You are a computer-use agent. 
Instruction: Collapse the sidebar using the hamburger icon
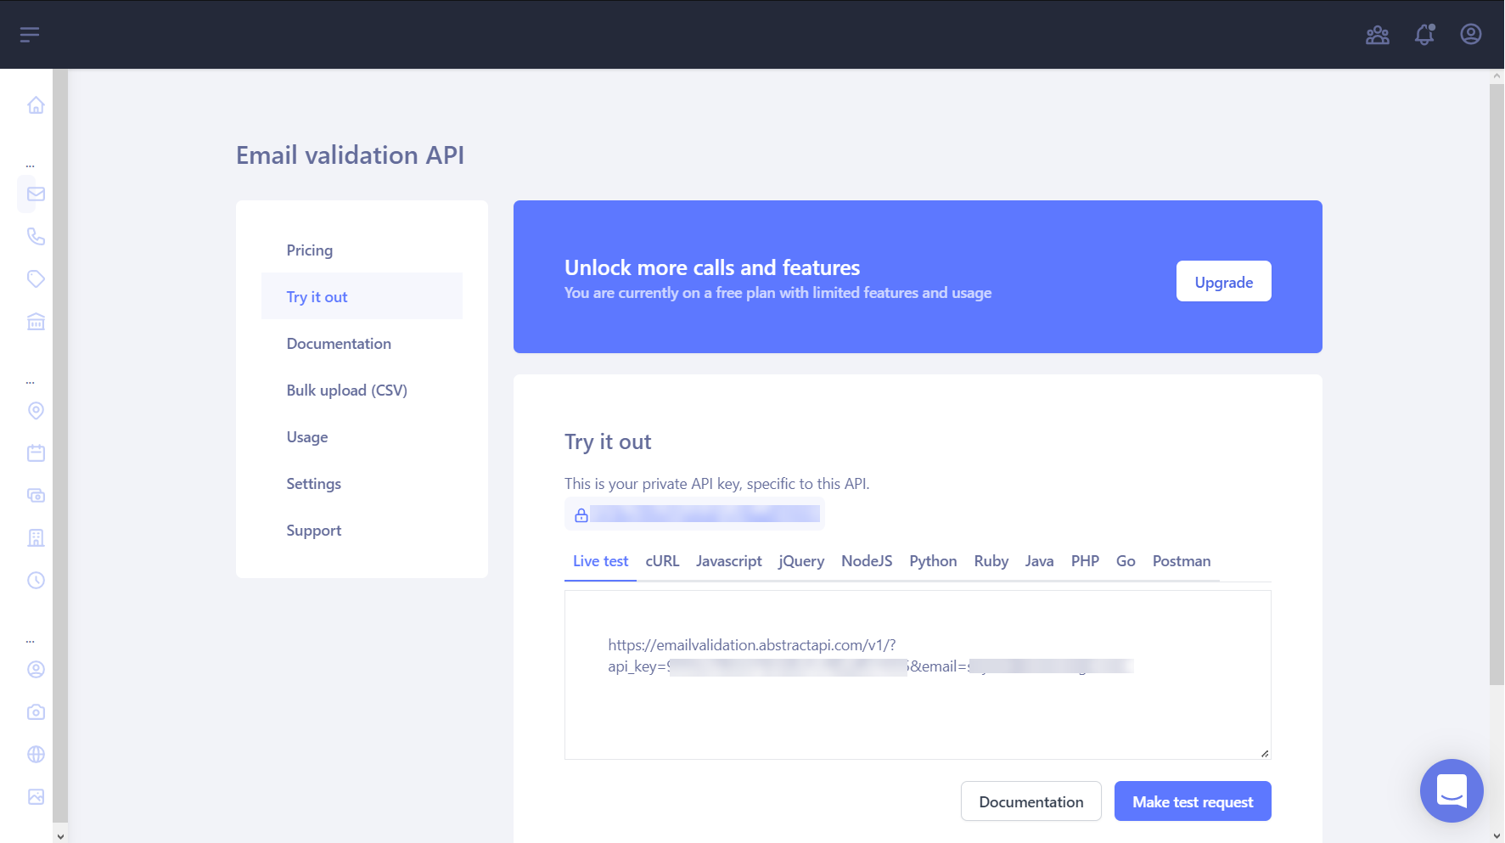click(30, 33)
